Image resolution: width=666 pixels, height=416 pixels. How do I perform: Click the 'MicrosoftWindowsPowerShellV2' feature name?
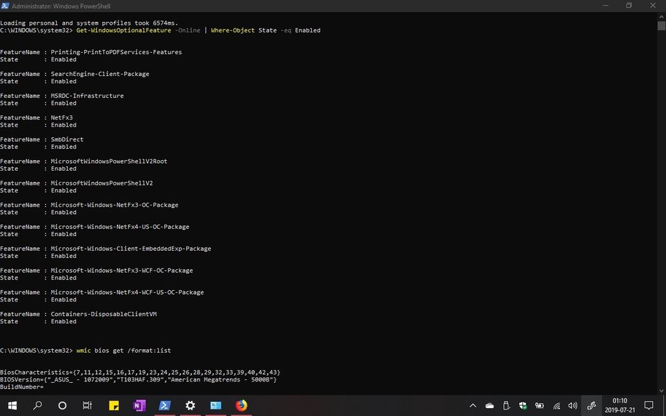tap(102, 183)
